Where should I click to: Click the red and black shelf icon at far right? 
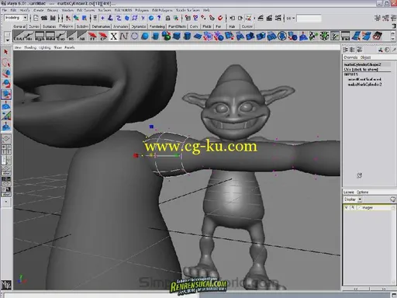pos(377,36)
